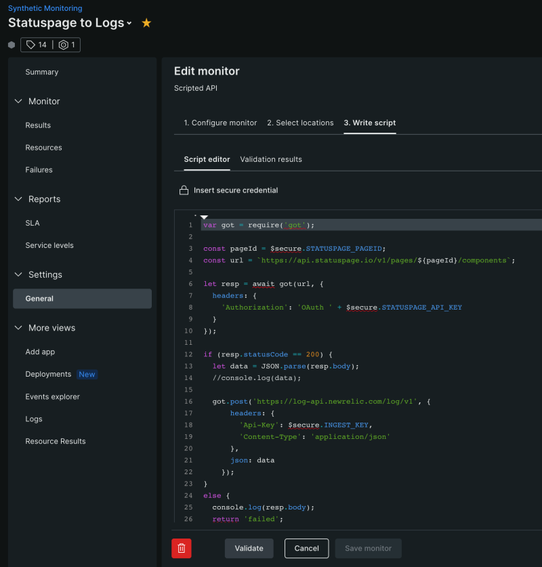The height and width of the screenshot is (567, 542).
Task: Click the Insert secure credential lock icon
Action: click(184, 190)
